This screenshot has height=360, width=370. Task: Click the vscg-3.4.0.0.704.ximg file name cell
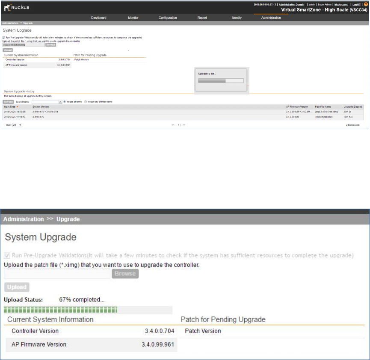tap(326, 112)
